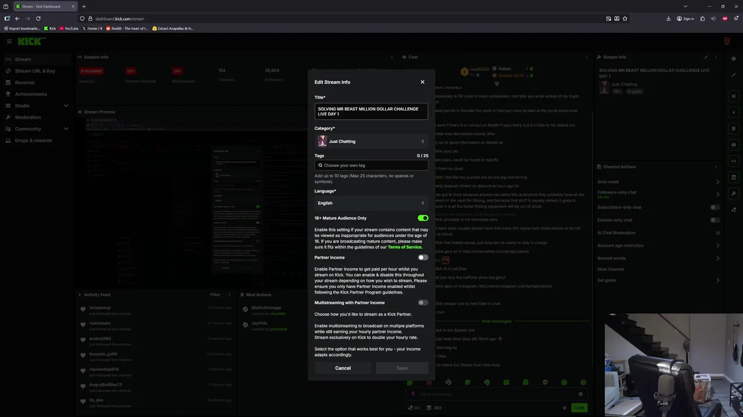Go back in browser history
Screen dimensions: 743x417
[x=17, y=19]
